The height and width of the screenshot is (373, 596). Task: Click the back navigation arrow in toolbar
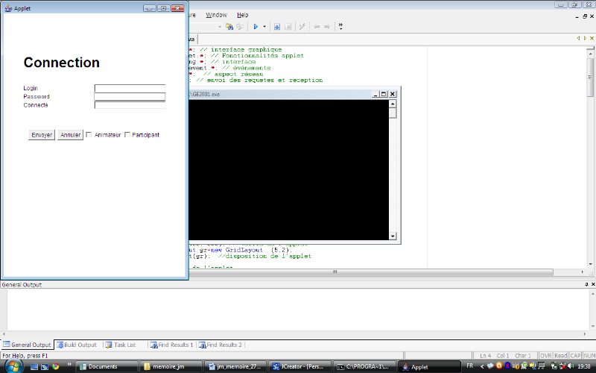click(x=317, y=27)
